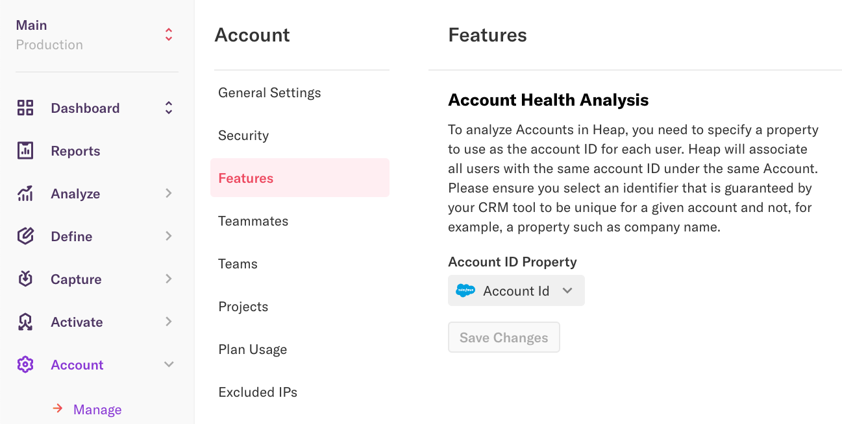
Task: Open the Plan Usage page
Action: 253,349
